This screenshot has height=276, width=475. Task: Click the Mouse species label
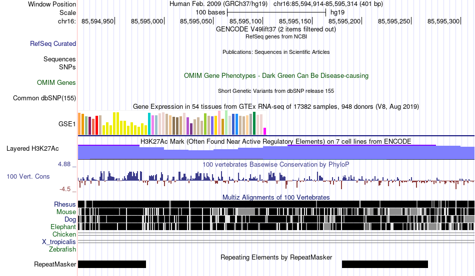click(x=66, y=212)
